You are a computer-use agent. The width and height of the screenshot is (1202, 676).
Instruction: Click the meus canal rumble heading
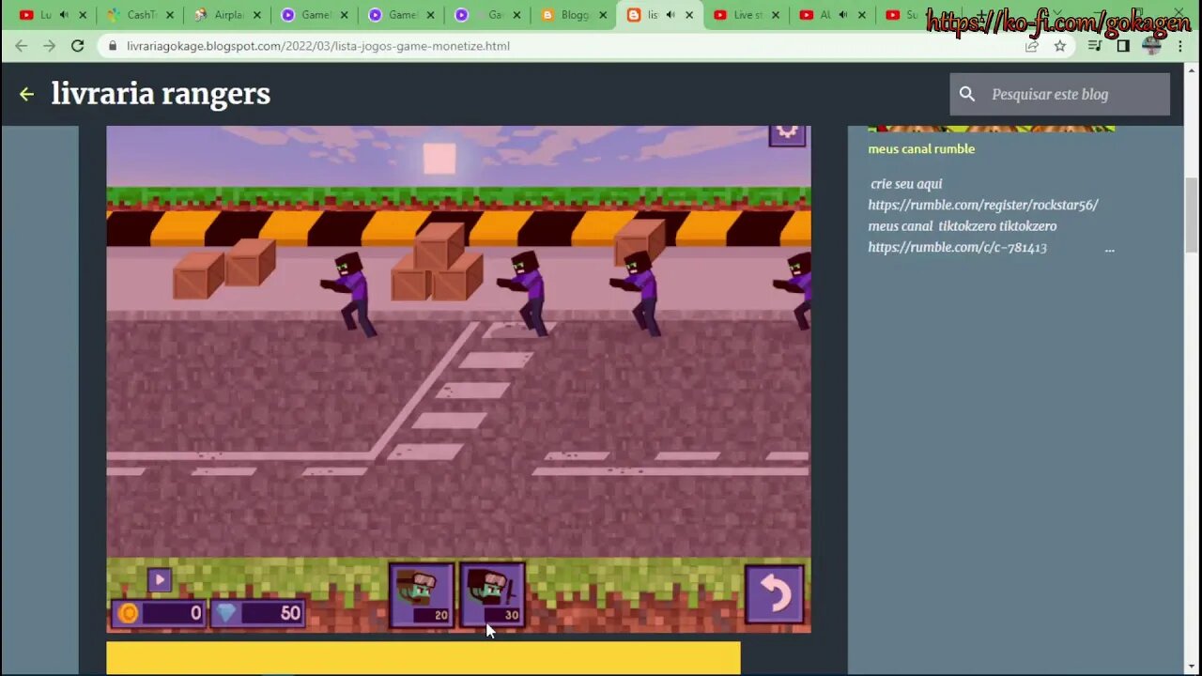(921, 148)
